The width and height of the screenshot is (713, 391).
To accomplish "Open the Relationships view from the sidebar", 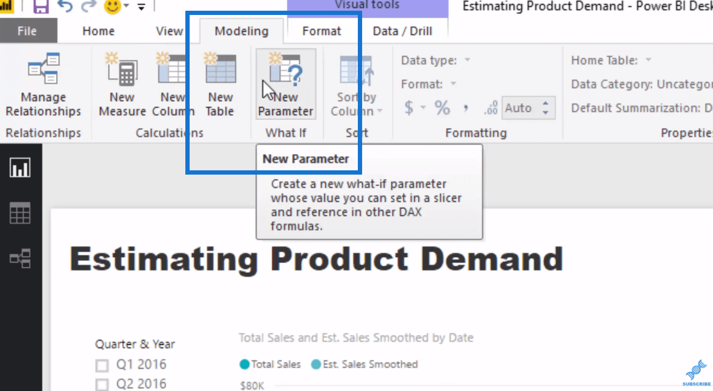I will pyautogui.click(x=21, y=259).
